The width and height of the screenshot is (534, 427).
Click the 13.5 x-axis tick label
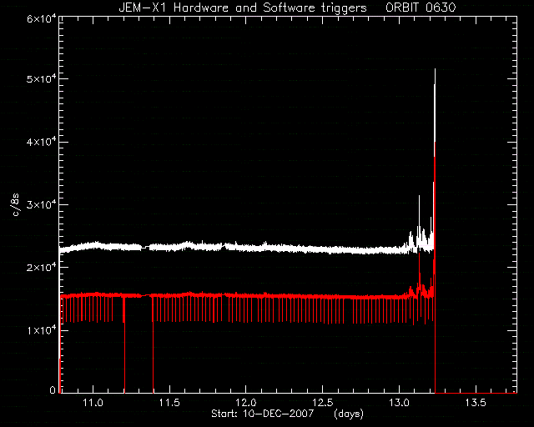(476, 403)
